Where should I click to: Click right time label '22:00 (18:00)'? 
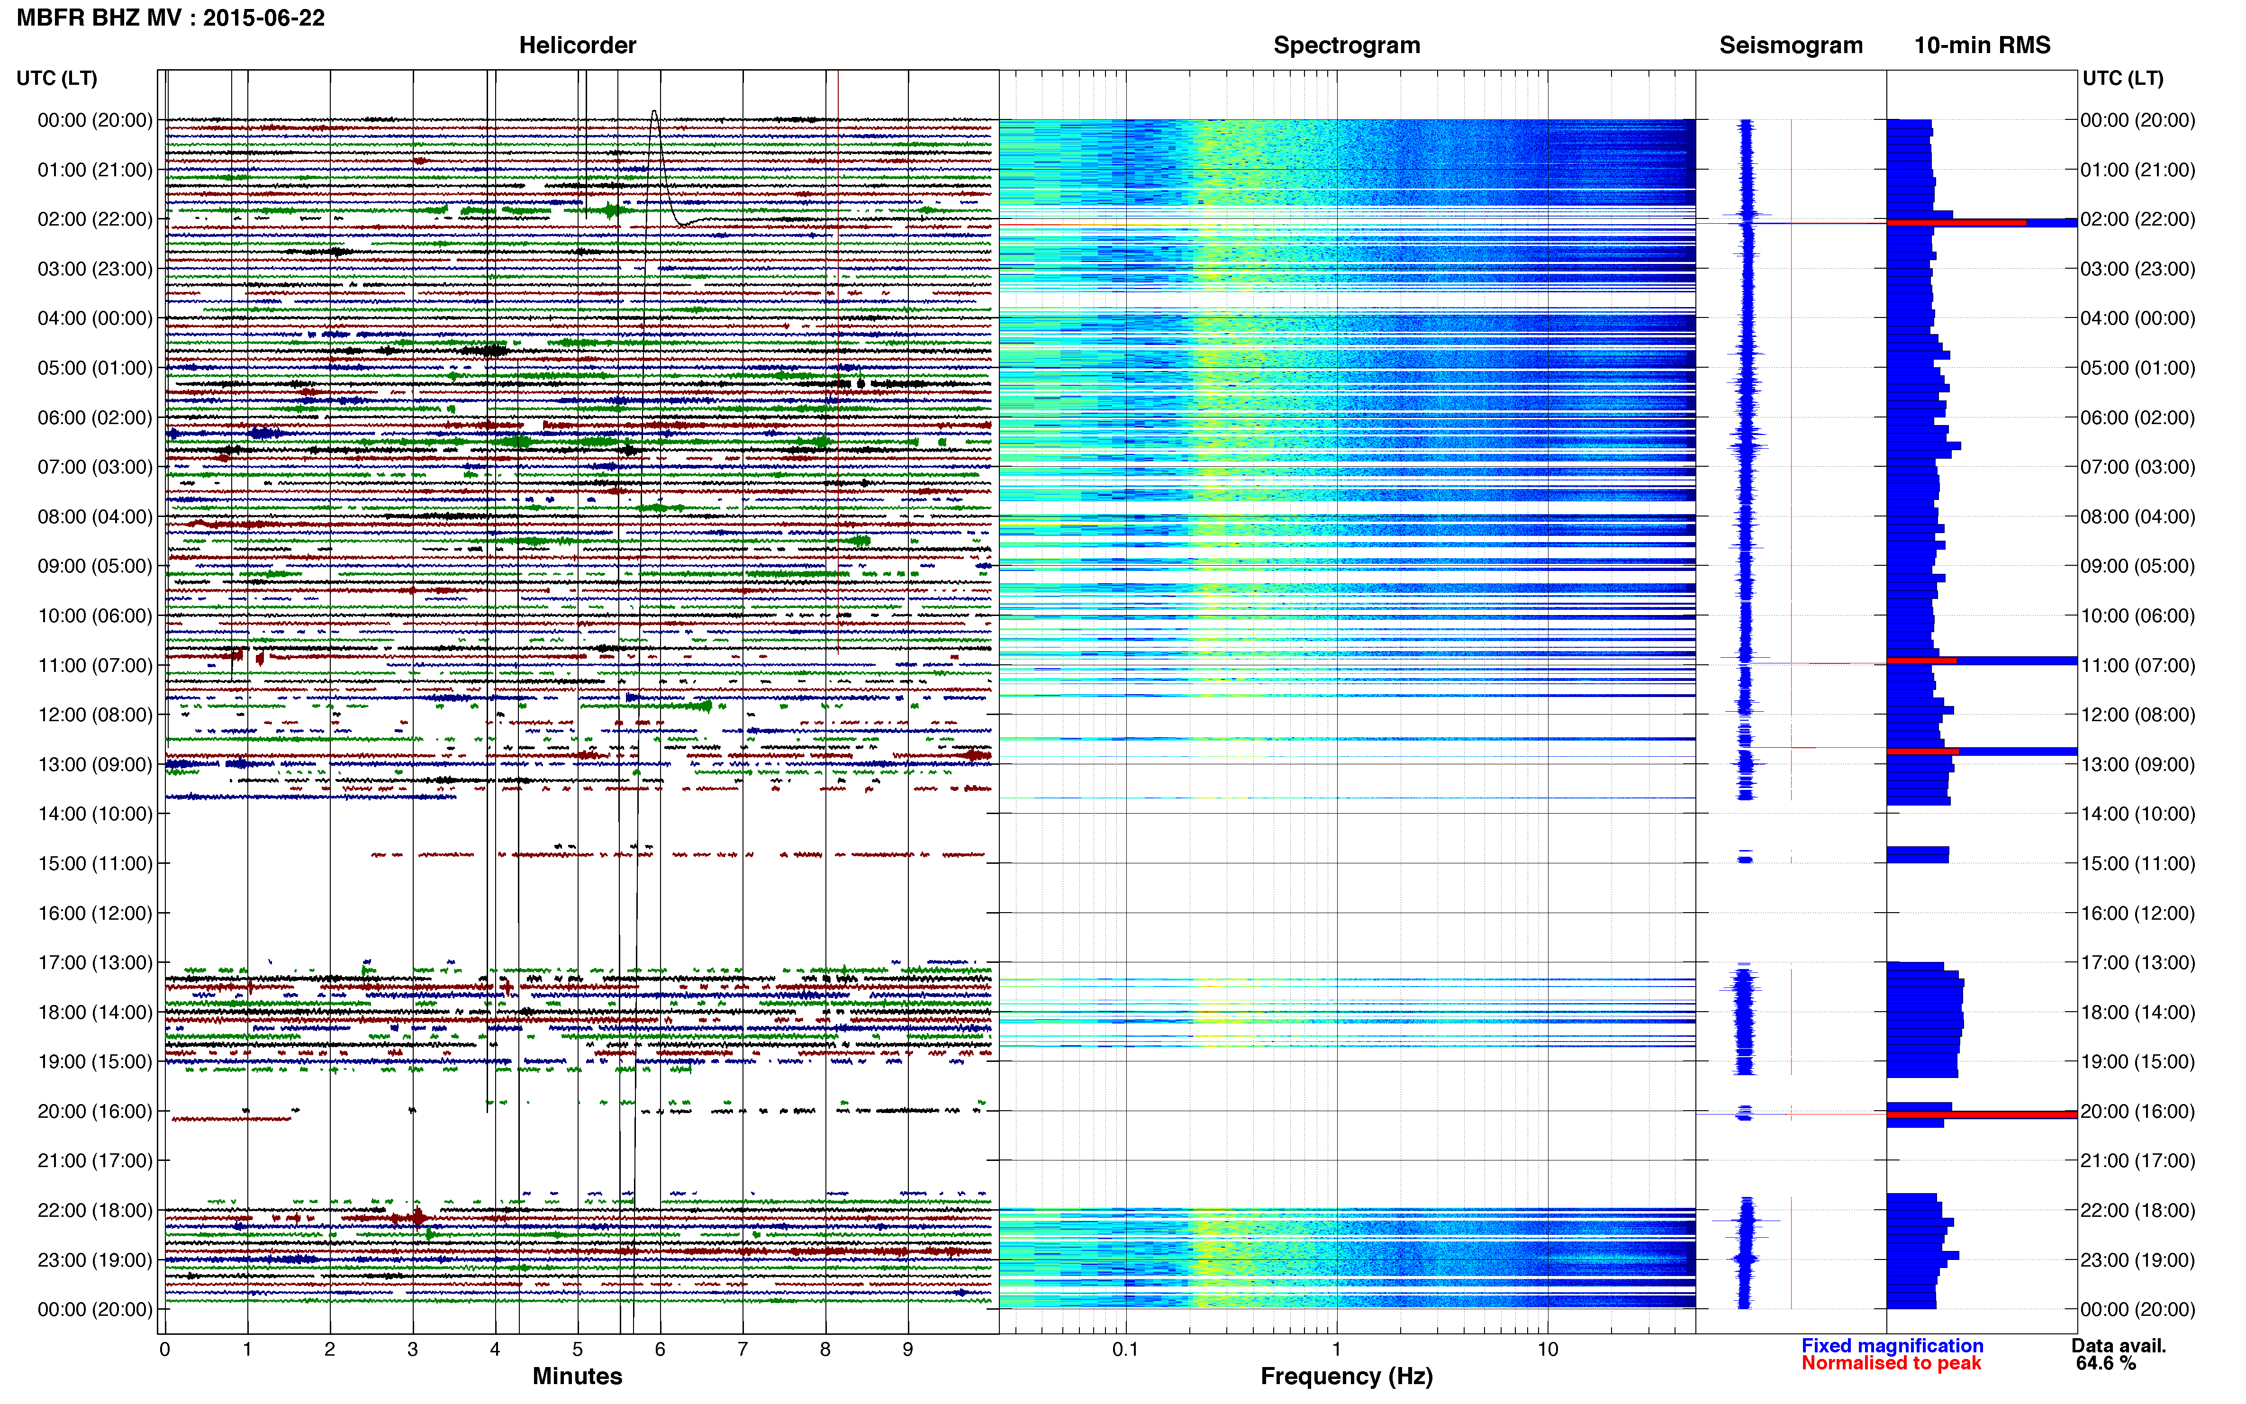tap(2137, 1210)
